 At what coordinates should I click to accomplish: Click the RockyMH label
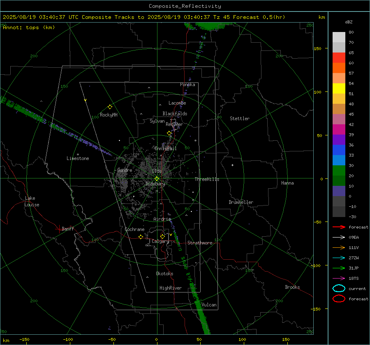pyautogui.click(x=109, y=115)
